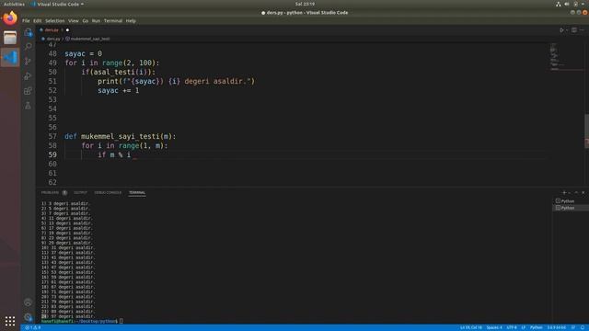Screen dimensions: 589x331
Task: Open the Search view in activity bar
Action: (29, 47)
